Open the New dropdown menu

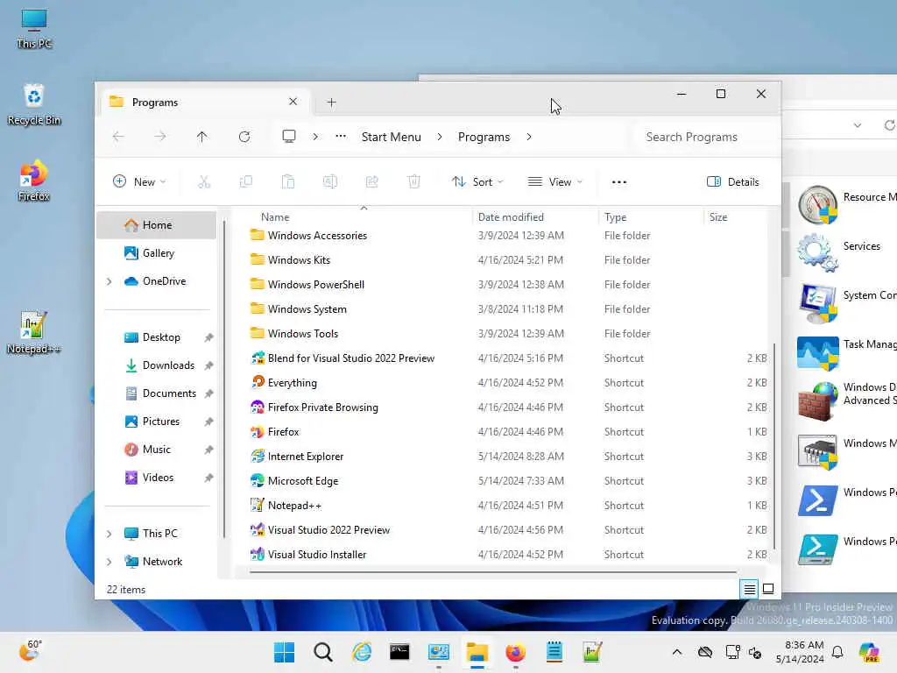point(139,182)
